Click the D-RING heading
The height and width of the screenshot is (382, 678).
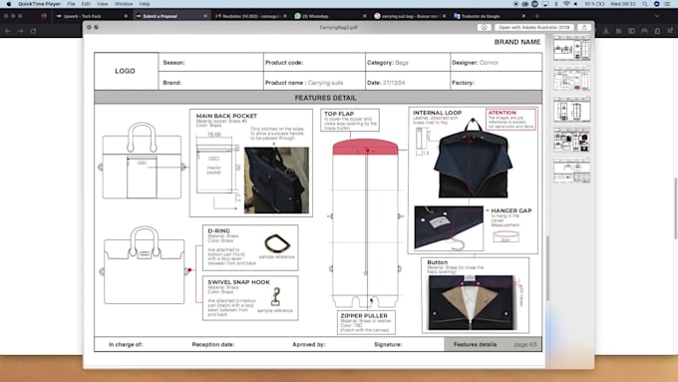tap(218, 231)
